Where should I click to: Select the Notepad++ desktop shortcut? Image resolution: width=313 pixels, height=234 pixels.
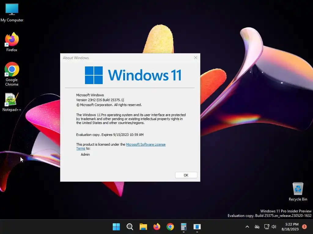pyautogui.click(x=12, y=102)
